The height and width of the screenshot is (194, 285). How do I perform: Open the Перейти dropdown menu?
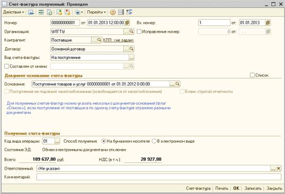[97, 12]
